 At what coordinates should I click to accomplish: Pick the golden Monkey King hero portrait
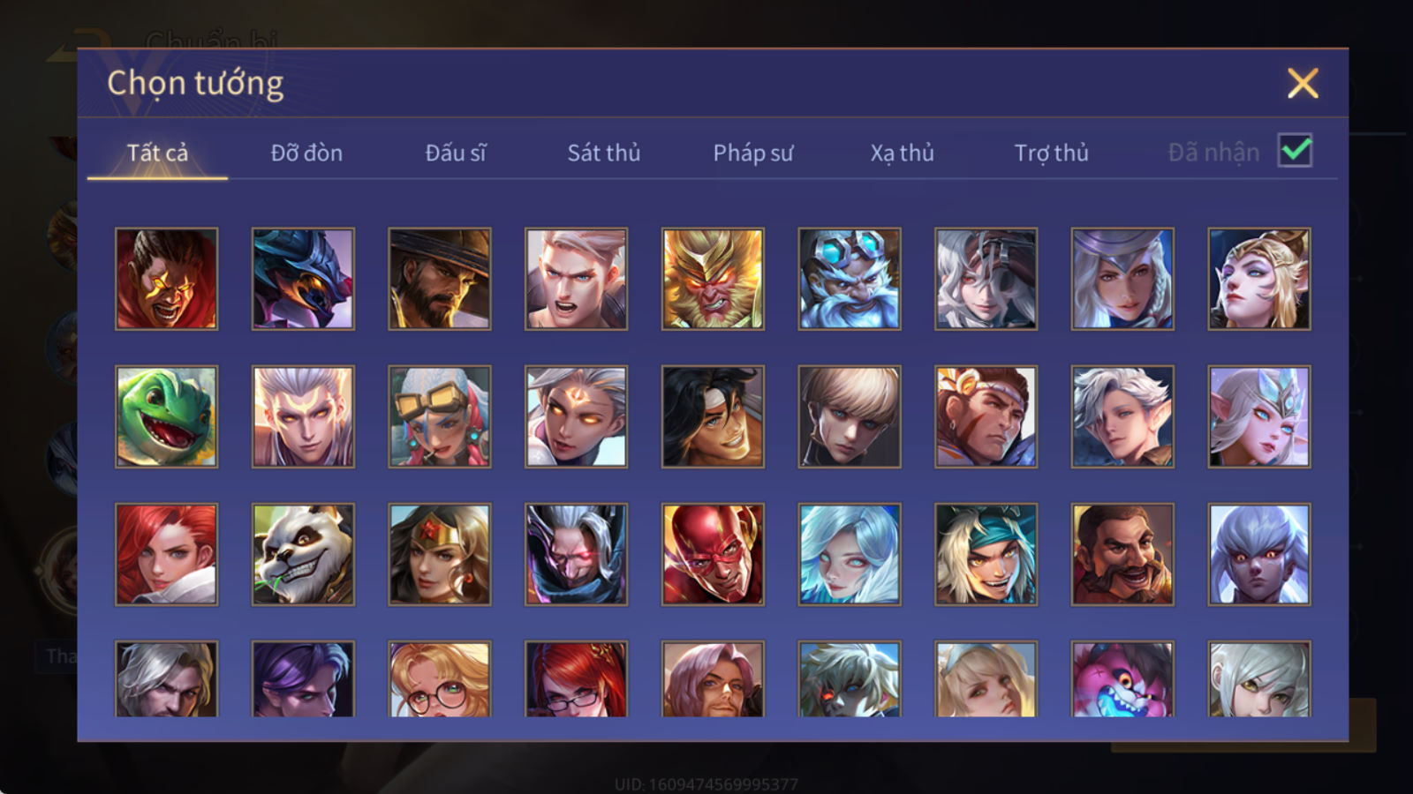click(713, 279)
